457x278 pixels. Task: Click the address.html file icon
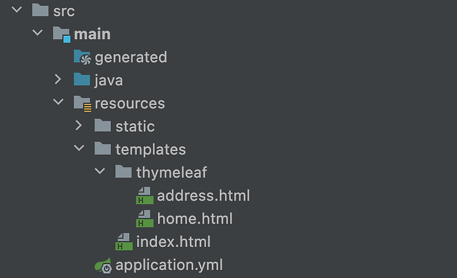[144, 196]
